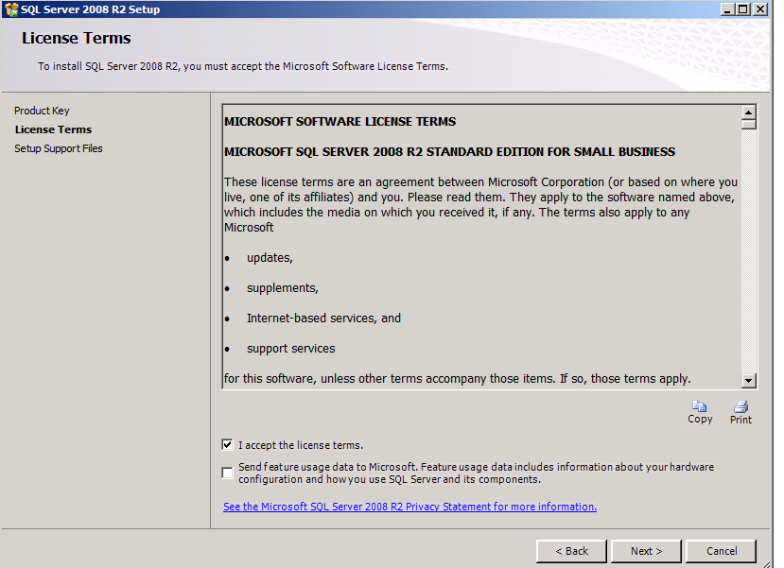Viewport: 784px width, 568px height.
Task: Maximize the setup window
Action: (744, 9)
